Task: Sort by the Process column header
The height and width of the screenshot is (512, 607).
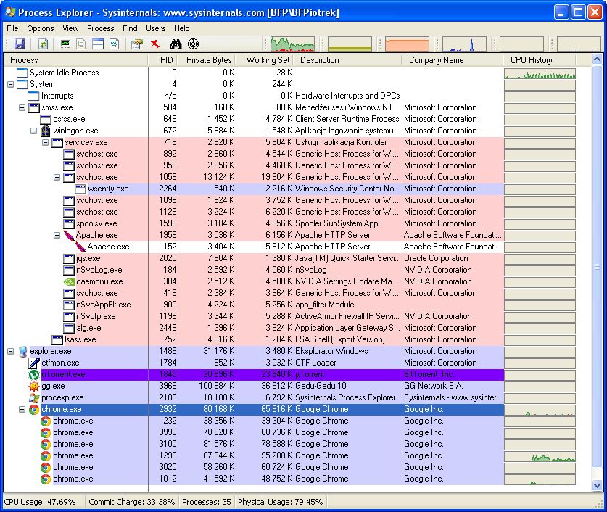Action: point(76,60)
